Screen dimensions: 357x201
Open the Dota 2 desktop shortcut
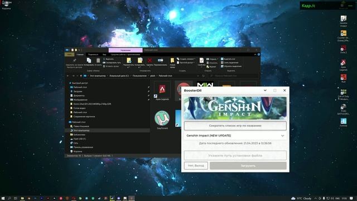point(344,49)
